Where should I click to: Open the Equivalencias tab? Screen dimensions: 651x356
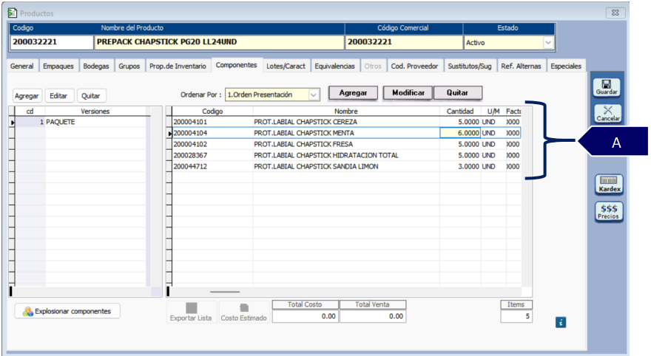pos(334,66)
